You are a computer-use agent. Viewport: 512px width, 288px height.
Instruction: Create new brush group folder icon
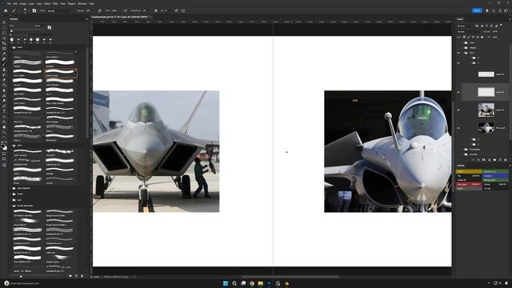pyautogui.click(x=70, y=276)
